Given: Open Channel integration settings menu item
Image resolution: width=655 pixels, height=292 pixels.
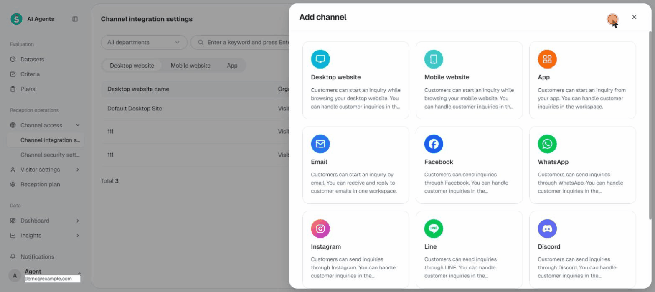Looking at the screenshot, I should coord(46,140).
